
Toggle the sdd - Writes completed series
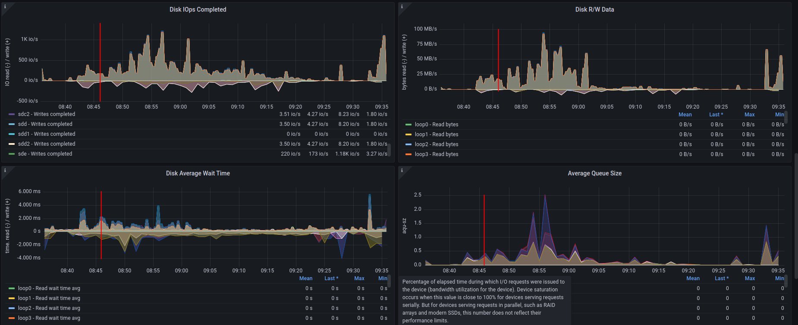[45, 124]
